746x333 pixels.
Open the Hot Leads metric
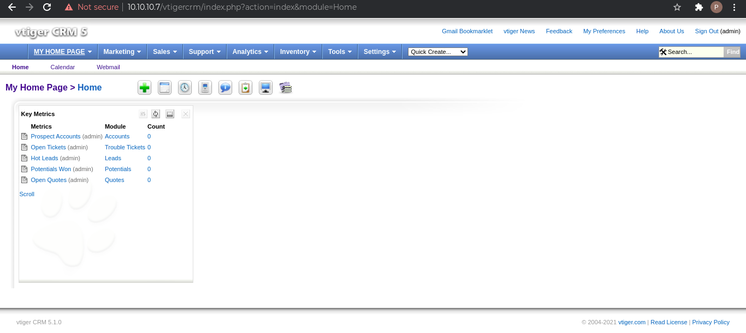point(44,158)
